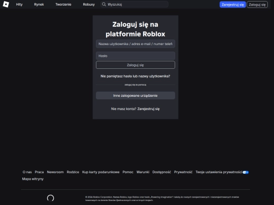Focus the Hasło password field
The image size is (274, 205).
(x=135, y=56)
